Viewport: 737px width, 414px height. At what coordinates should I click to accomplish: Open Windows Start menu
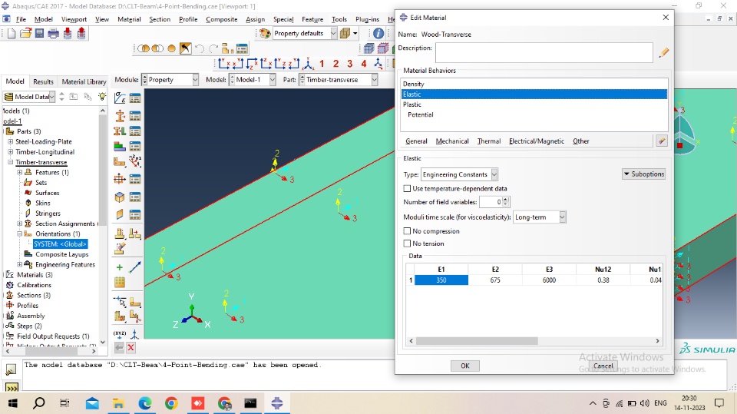pos(13,403)
